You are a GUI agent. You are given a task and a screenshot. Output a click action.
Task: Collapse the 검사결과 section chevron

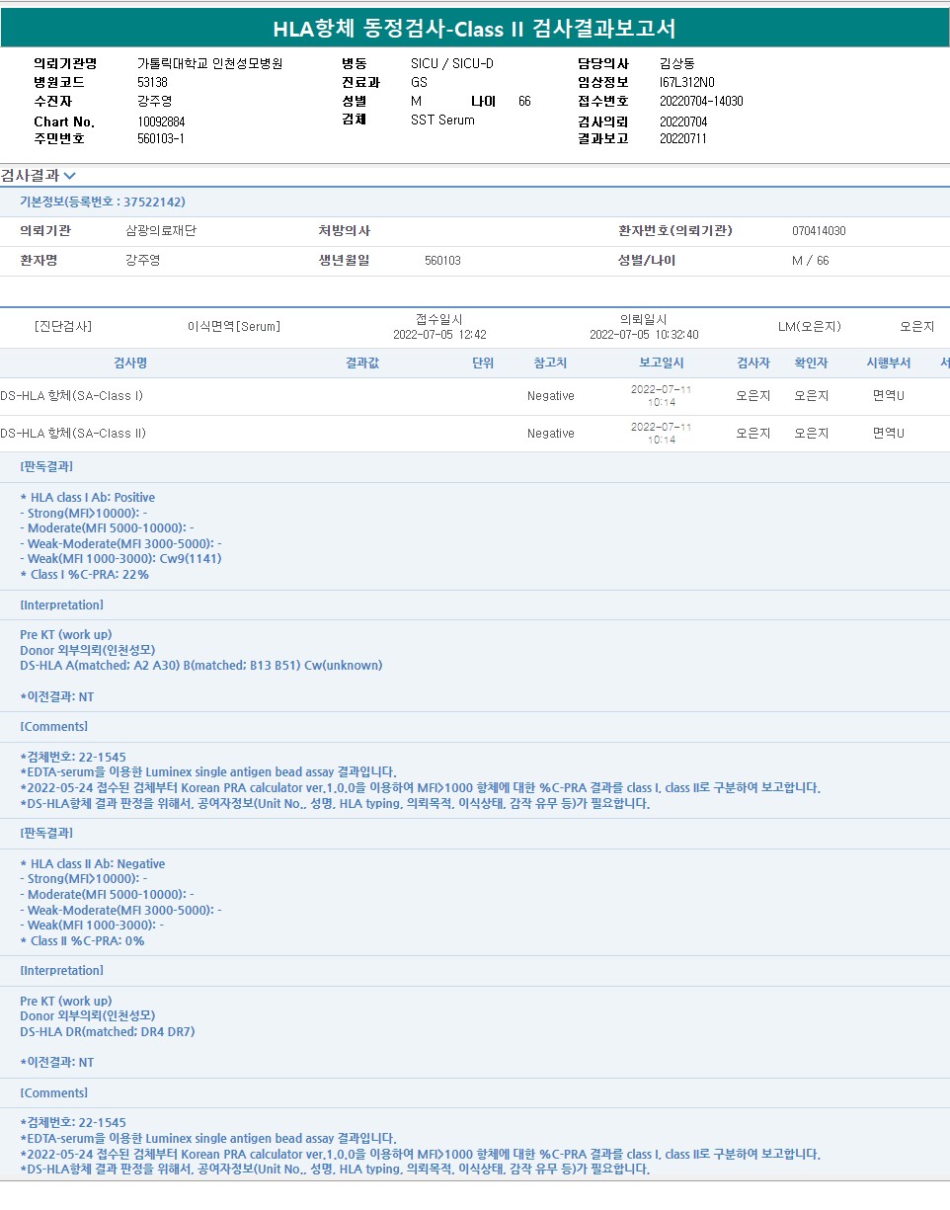pyautogui.click(x=69, y=176)
